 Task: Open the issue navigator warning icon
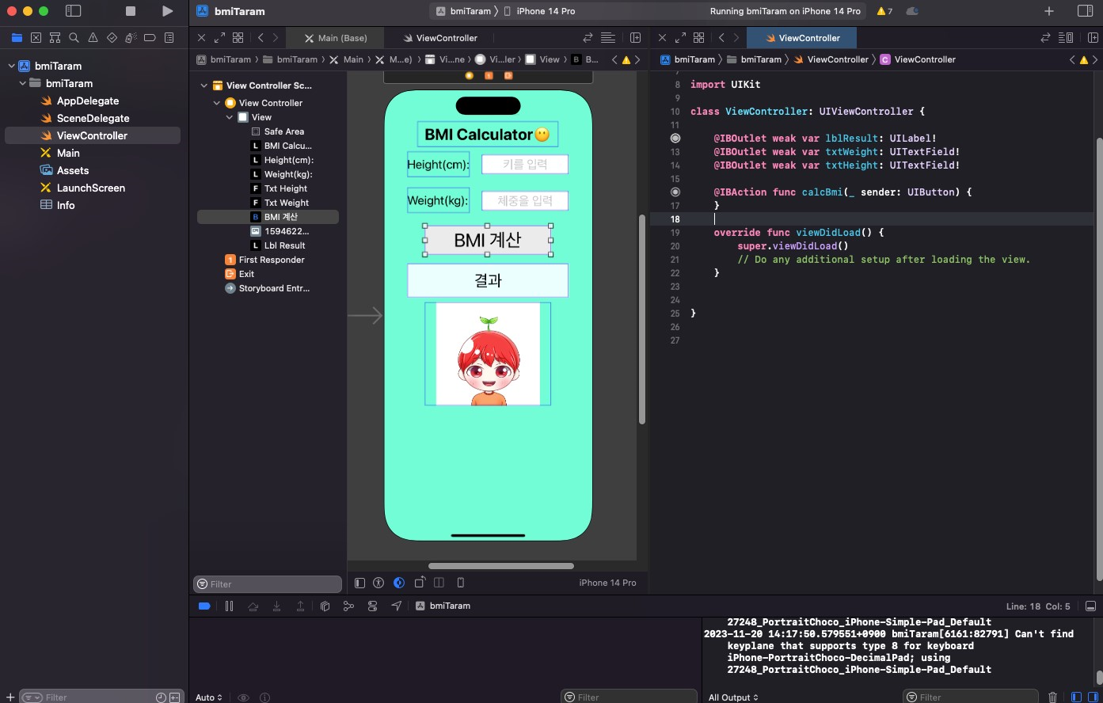93,37
